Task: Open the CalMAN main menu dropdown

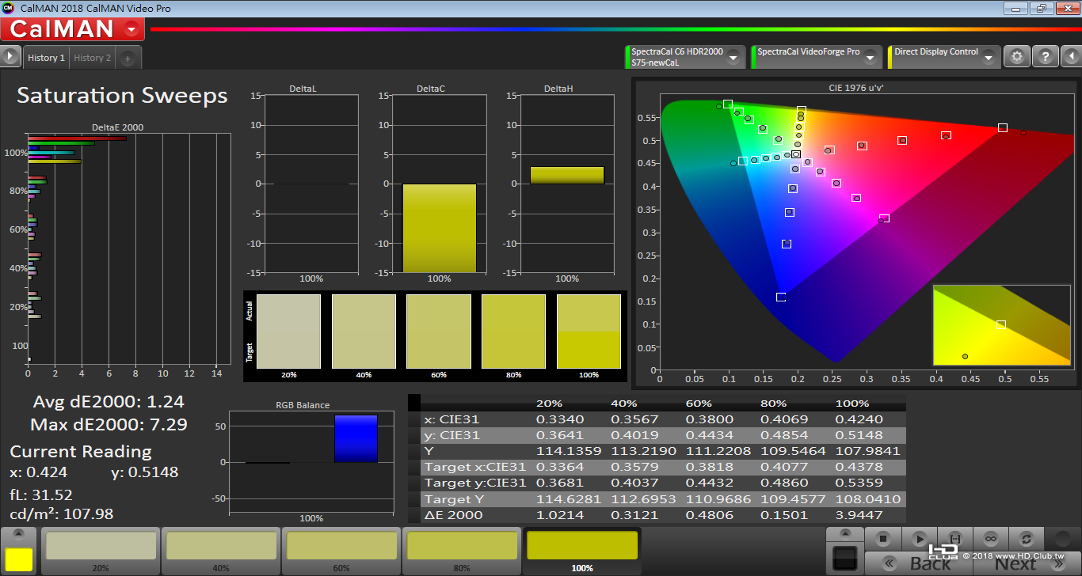Action: click(x=131, y=30)
